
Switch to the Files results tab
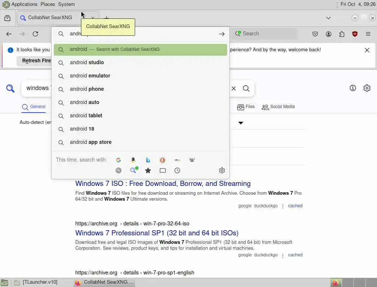click(246, 107)
